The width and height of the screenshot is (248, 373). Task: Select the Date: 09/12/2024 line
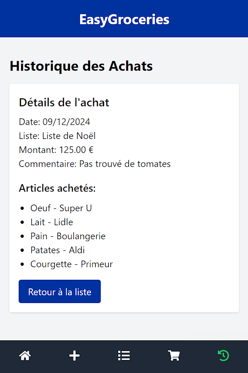coord(54,122)
